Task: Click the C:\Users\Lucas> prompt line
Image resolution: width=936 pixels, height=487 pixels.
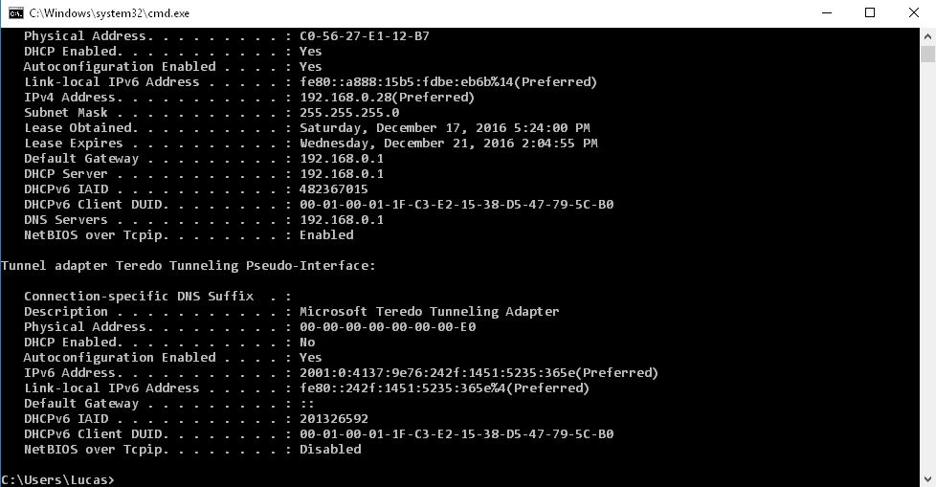Action: tap(57, 480)
